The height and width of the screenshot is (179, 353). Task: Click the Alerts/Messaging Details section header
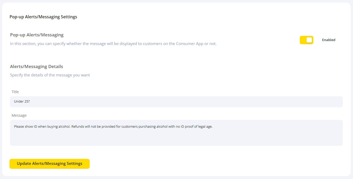click(x=36, y=66)
